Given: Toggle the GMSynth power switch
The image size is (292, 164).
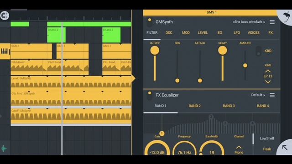Looking at the screenshot, I should [x=149, y=22].
